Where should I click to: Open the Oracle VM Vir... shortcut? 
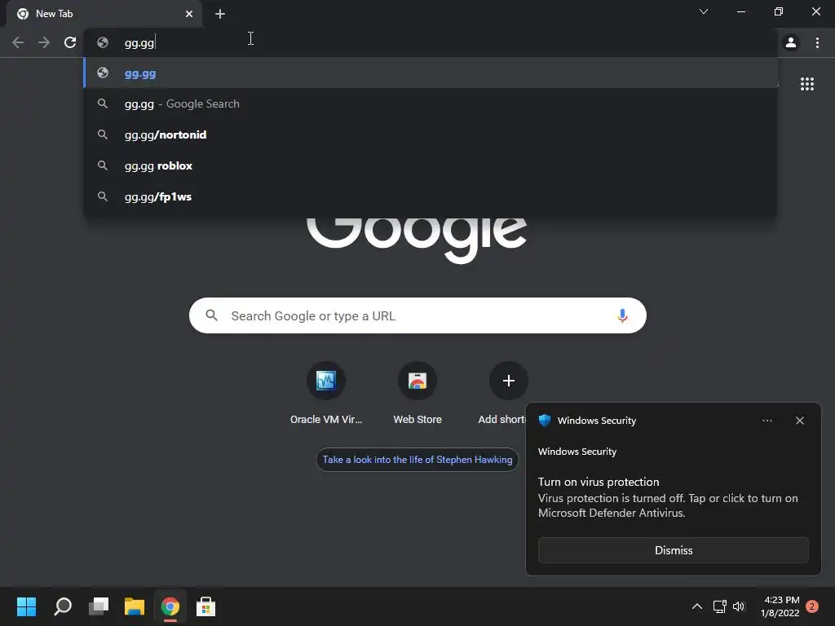point(326,394)
